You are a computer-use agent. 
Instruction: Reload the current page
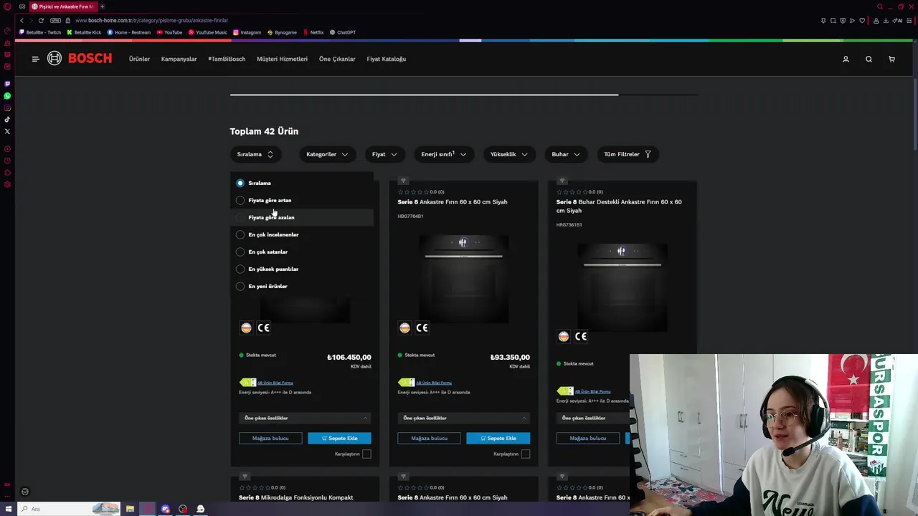pyautogui.click(x=41, y=20)
